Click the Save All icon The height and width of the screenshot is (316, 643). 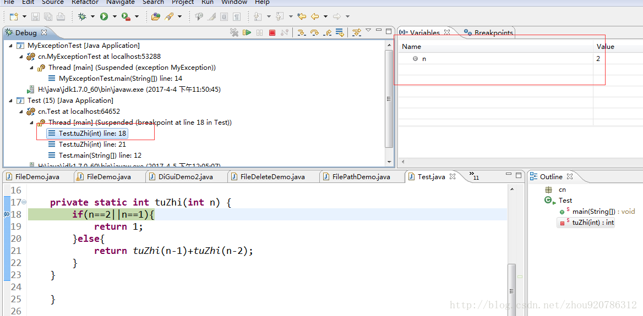[x=48, y=17]
